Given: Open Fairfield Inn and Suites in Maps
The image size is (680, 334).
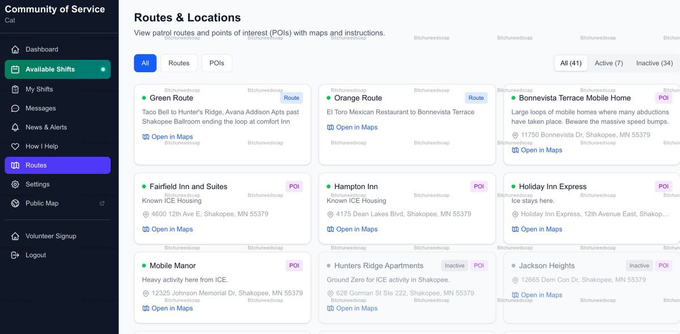Looking at the screenshot, I should coord(168,229).
